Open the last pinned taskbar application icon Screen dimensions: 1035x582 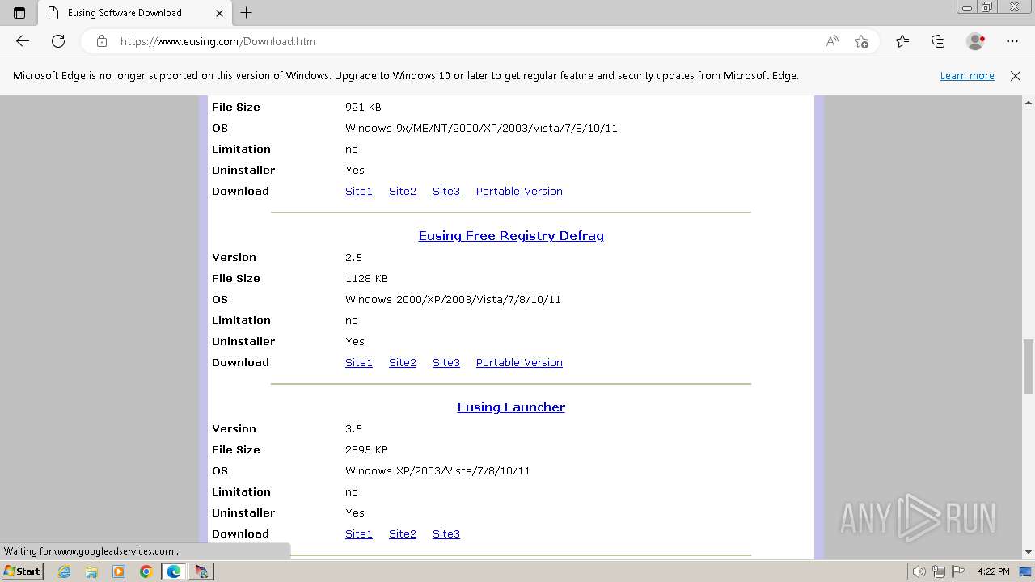[x=201, y=571]
